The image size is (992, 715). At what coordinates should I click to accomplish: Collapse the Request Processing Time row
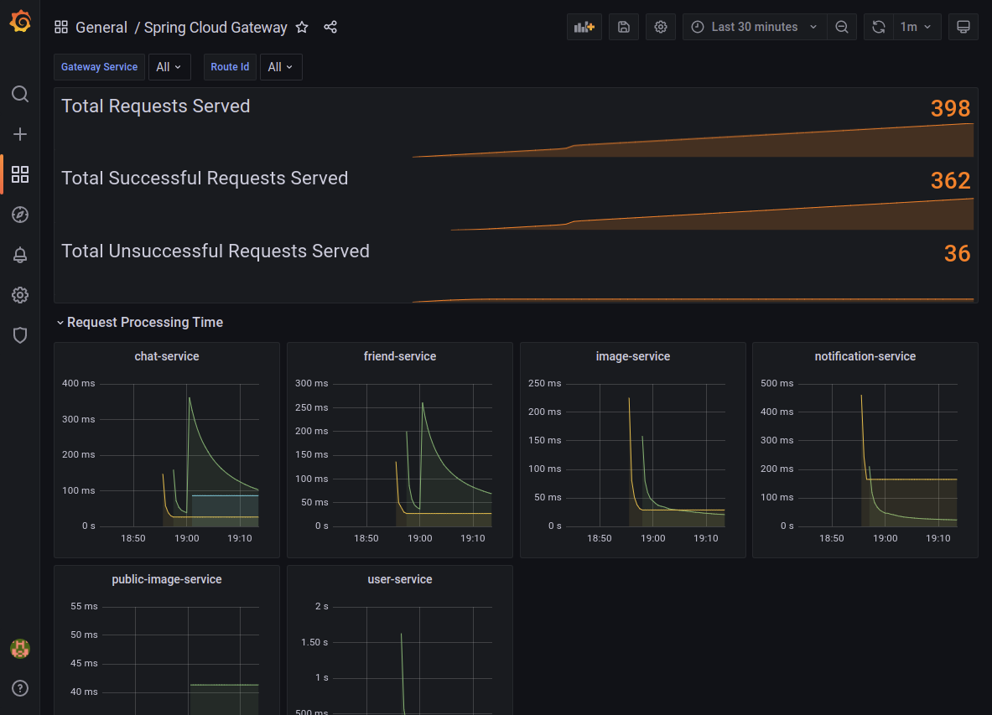(x=145, y=323)
